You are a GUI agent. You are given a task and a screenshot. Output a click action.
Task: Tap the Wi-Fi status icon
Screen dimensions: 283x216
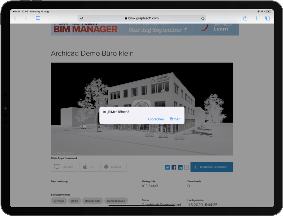pyautogui.click(x=258, y=11)
